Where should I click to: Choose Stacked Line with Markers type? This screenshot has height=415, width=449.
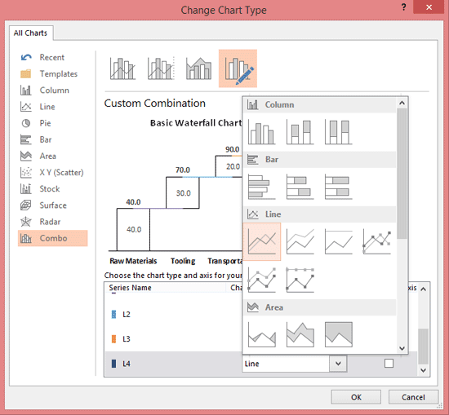[x=262, y=280]
